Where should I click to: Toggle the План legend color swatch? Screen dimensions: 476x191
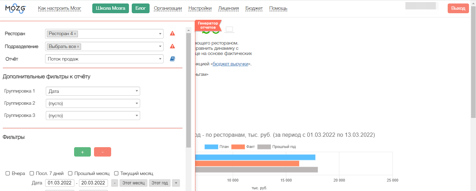(211, 147)
